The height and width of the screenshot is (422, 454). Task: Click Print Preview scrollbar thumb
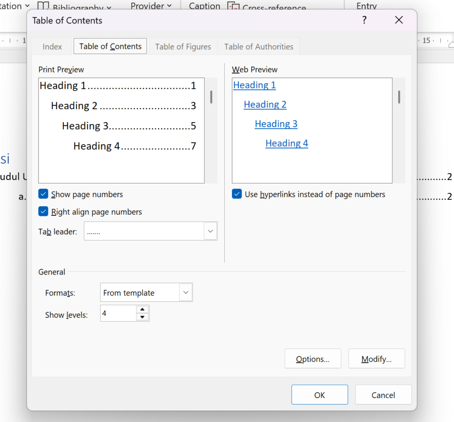(x=211, y=97)
